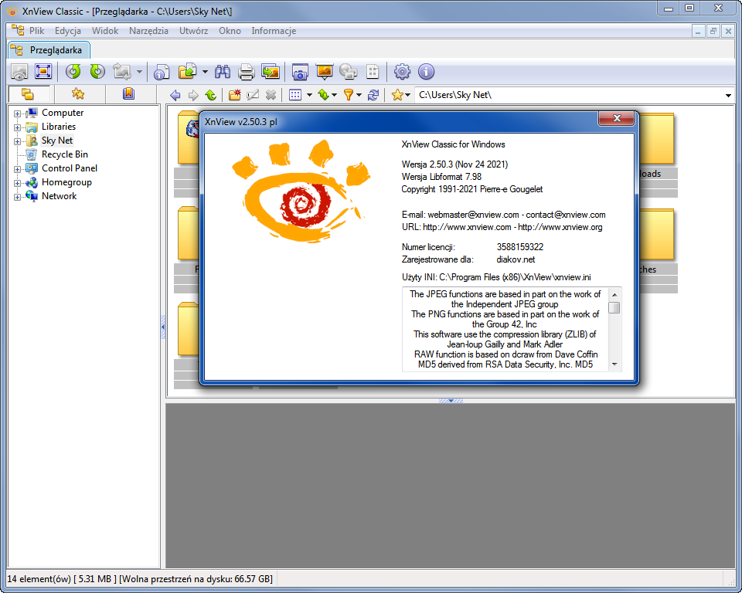Click the screen capture camera icon
This screenshot has height=593, width=742.
point(300,72)
